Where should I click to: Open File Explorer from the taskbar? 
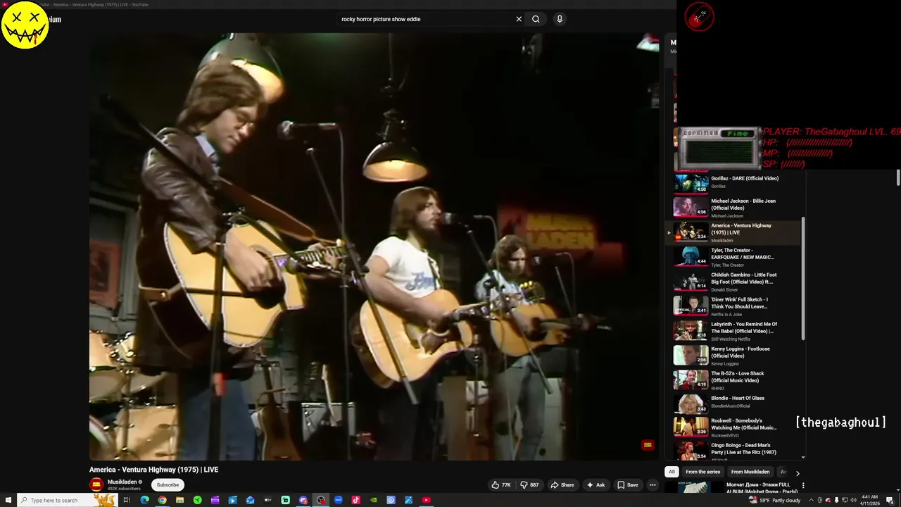179,500
